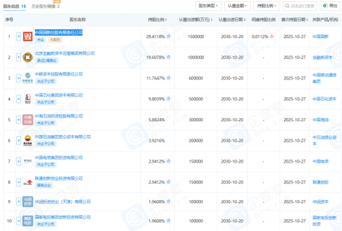This screenshot has height=231, width=342.
Task: Open equity chart icon beside 19.6078%
Action: (x=169, y=57)
